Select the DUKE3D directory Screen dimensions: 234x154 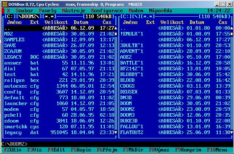[x=175, y=121]
